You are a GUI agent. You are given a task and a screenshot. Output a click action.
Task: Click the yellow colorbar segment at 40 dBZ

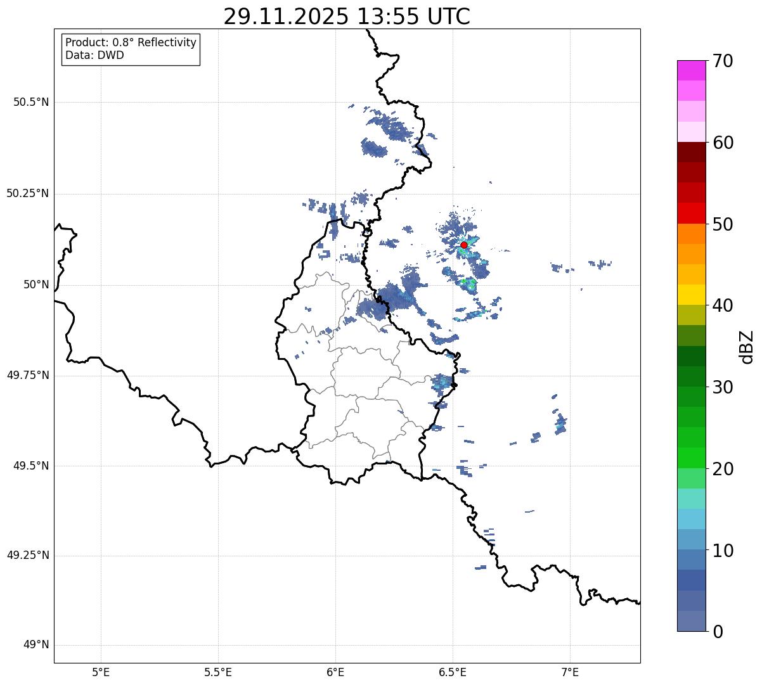point(691,295)
